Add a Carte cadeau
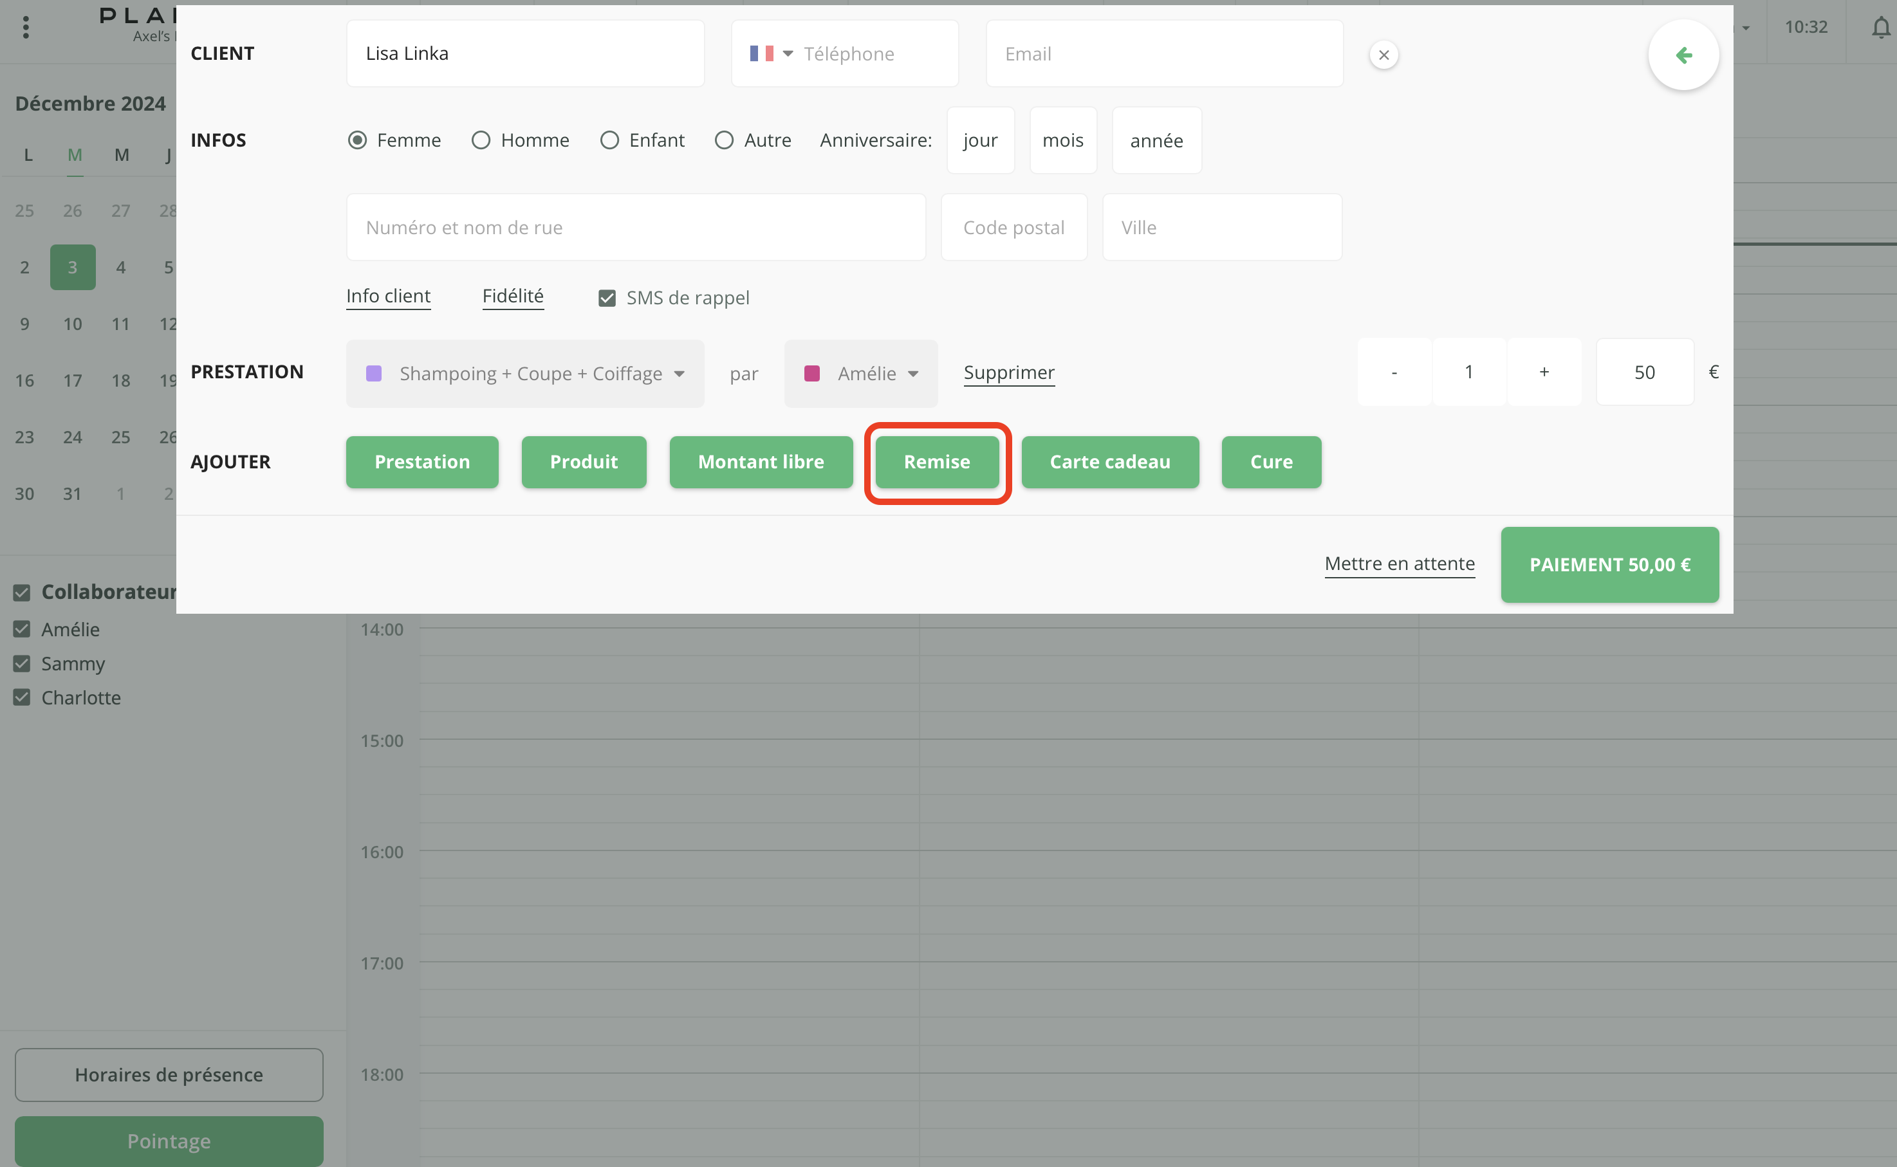 pyautogui.click(x=1109, y=461)
